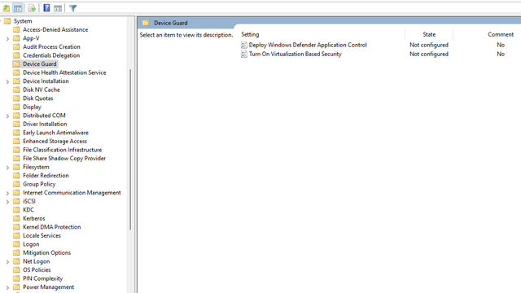Screen dimensions: 521x293
Task: Click the Logon folder icon
Action: tap(16, 244)
